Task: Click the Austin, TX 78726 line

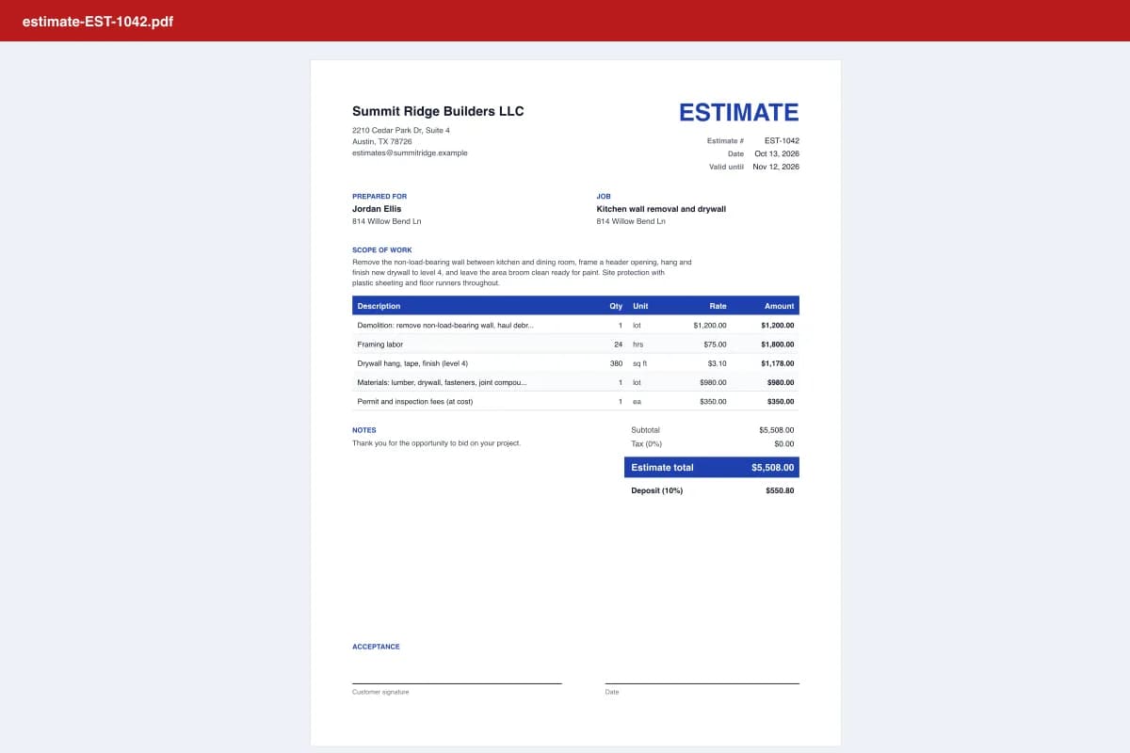Action: (382, 141)
